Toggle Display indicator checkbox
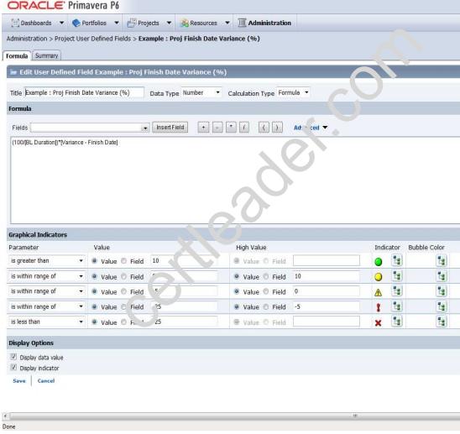This screenshot has height=434, width=460. [13, 367]
